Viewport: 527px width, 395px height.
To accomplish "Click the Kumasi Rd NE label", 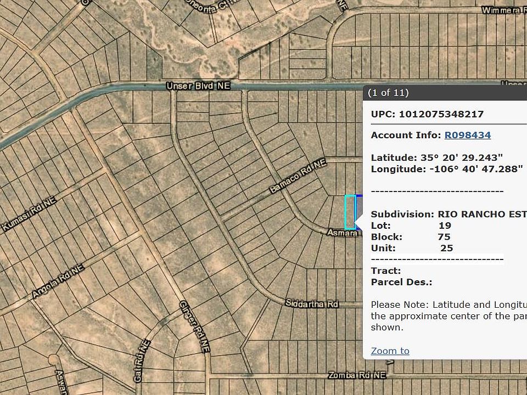I will (30, 215).
